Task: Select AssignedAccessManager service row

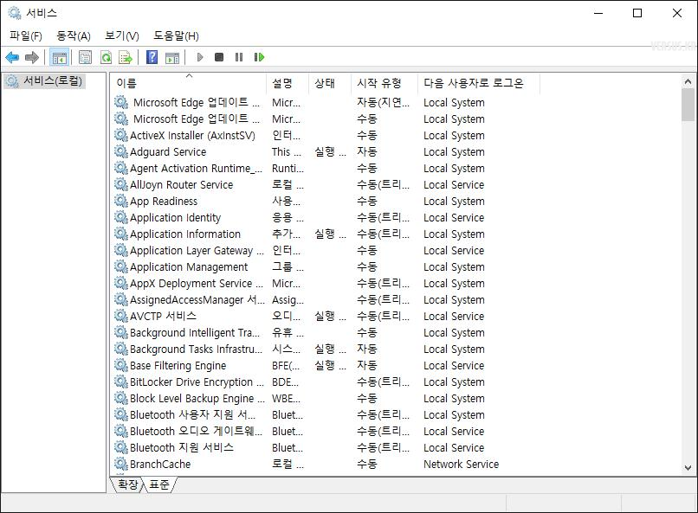Action: (326, 299)
